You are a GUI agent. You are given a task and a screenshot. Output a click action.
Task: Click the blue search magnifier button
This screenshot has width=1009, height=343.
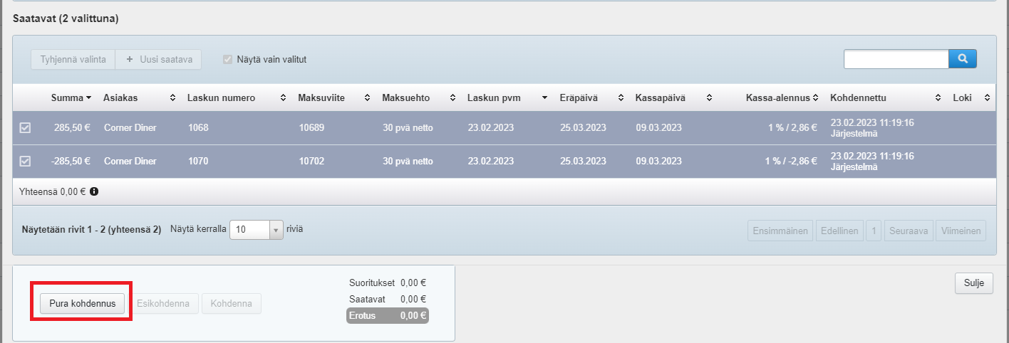click(962, 59)
